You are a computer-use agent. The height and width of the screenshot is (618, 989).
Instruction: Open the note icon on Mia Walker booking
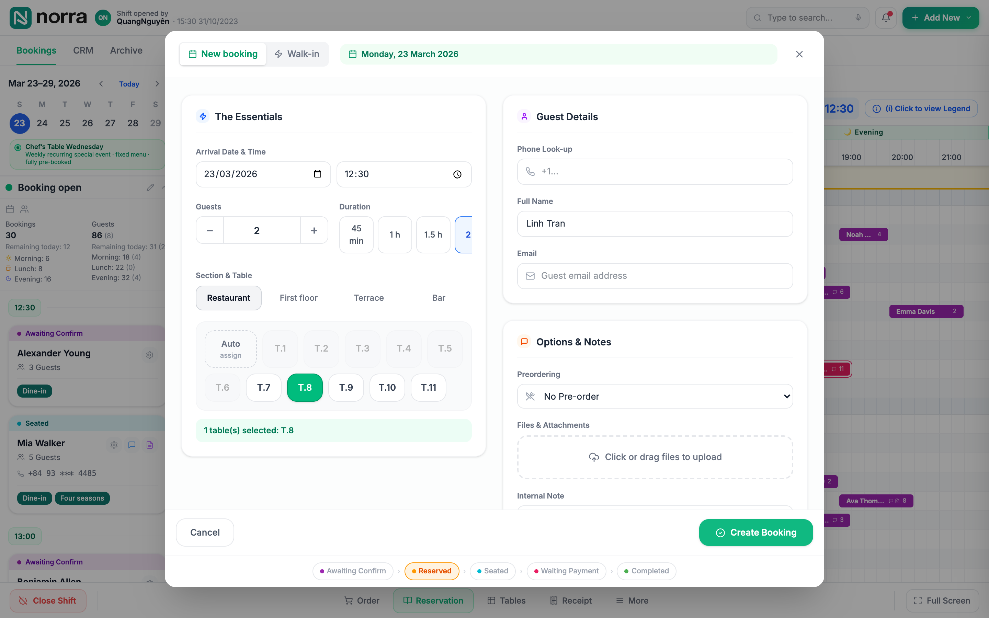[132, 445]
